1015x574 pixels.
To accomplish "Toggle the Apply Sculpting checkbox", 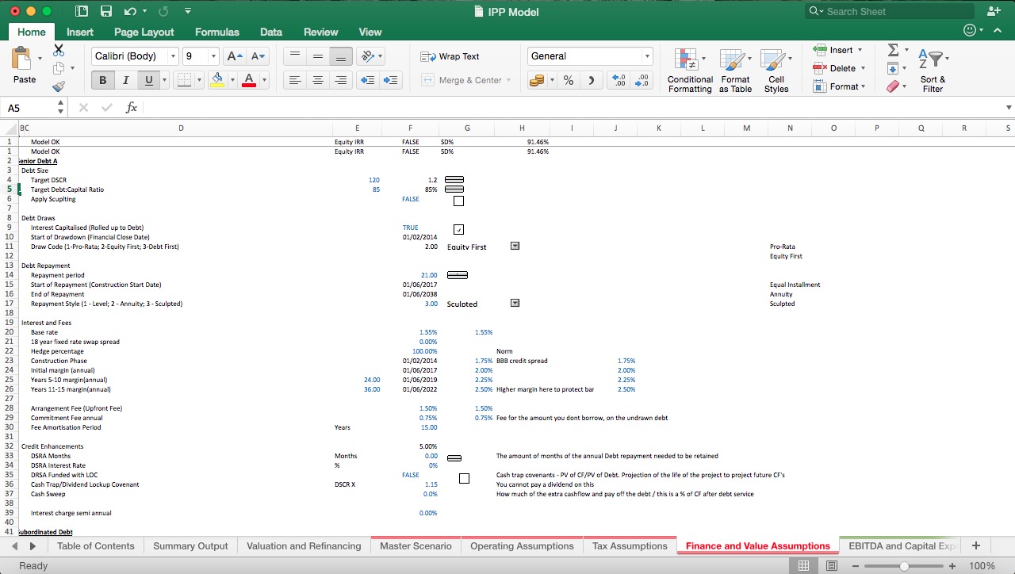I will click(458, 201).
